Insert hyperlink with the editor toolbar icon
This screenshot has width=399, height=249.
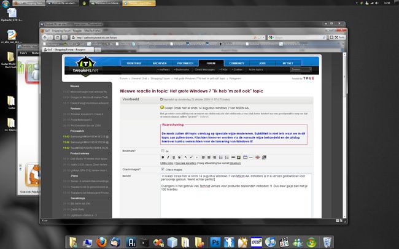[x=233, y=158]
